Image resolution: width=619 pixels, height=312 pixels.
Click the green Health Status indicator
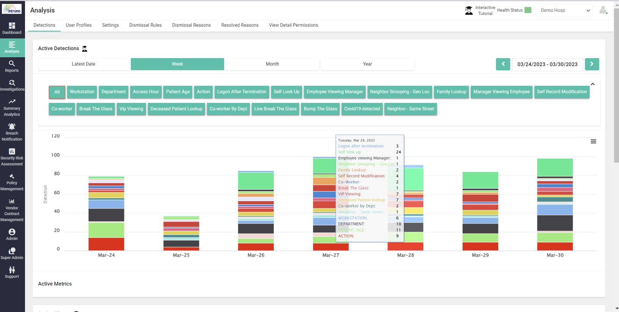(528, 10)
